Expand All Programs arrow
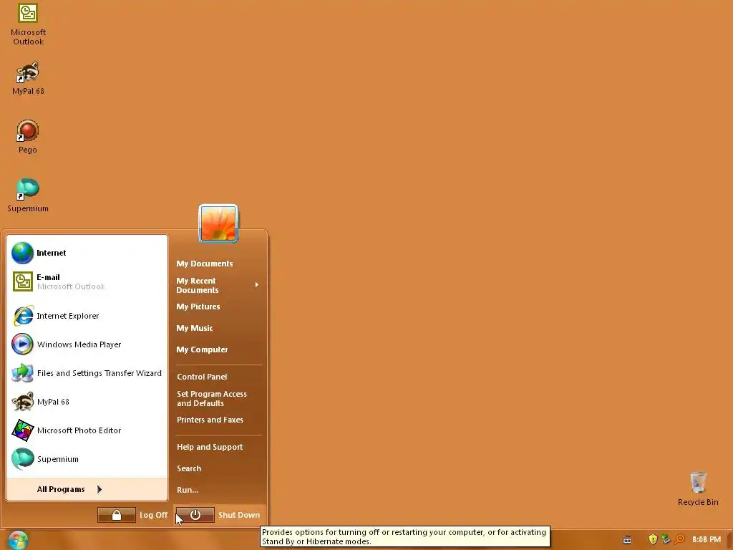This screenshot has width=733, height=550. tap(99, 489)
